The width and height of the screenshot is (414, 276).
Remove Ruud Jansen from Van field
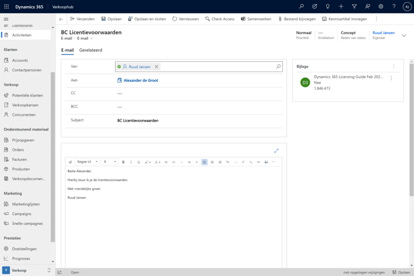click(157, 67)
